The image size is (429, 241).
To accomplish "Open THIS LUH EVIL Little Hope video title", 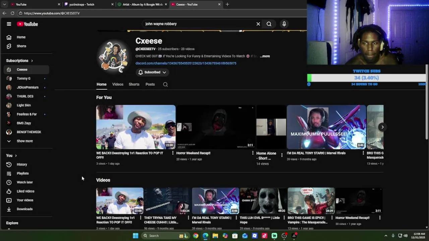I will click(x=260, y=220).
